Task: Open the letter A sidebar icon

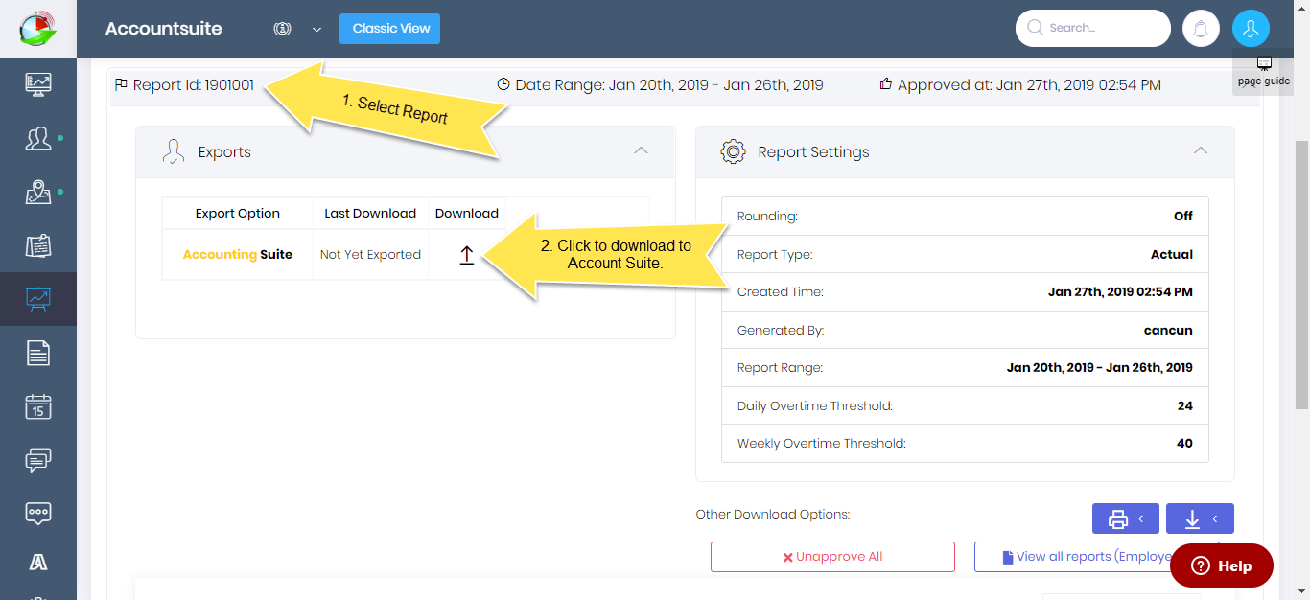Action: pyautogui.click(x=38, y=563)
